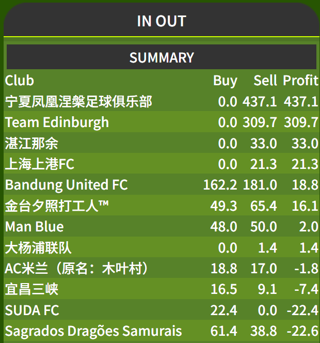This screenshot has height=343, width=320.
Task: Click the IN OUT panel title
Action: (162, 21)
